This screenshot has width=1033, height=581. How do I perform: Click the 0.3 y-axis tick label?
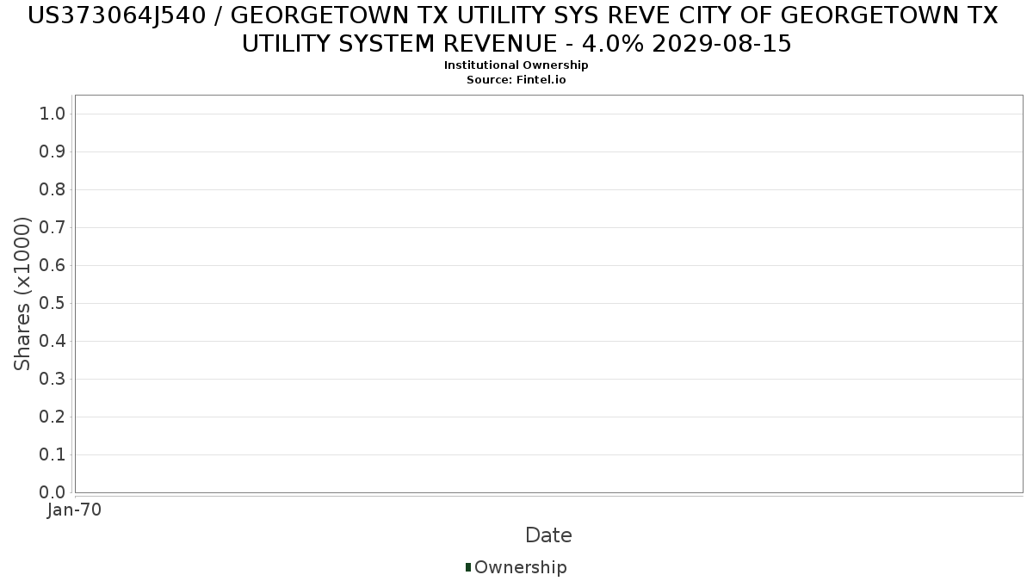(x=53, y=380)
